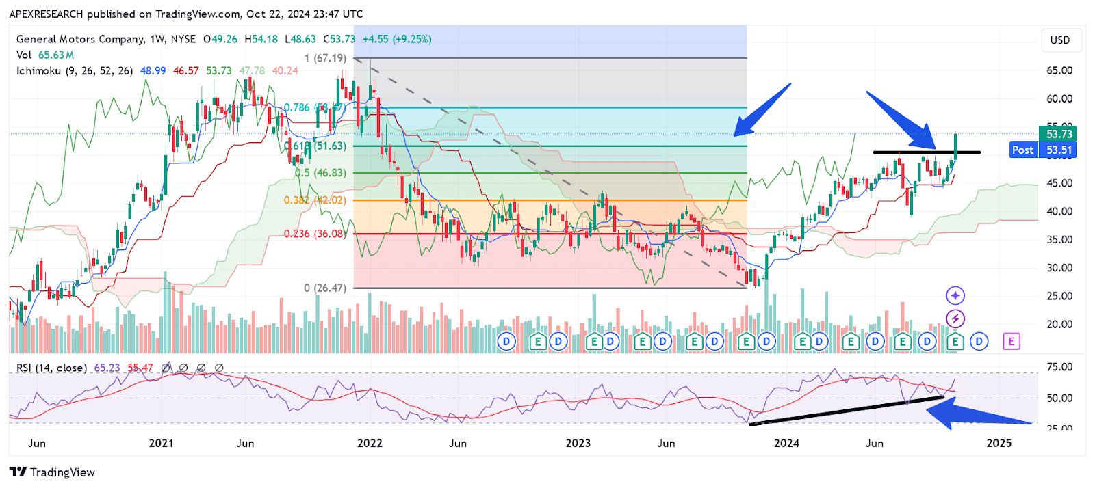Click the rightmost green E earnings marker
This screenshot has width=1095, height=488.
[955, 341]
